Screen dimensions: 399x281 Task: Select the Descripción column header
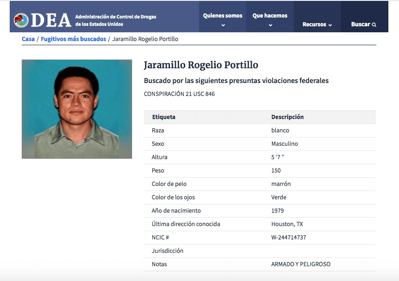click(287, 117)
